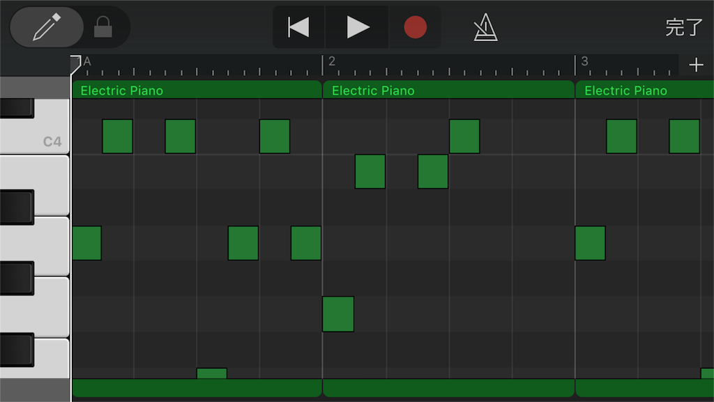Tap the topmost black piano key

click(x=17, y=108)
